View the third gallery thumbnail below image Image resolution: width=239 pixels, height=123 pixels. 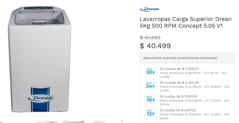99,122
